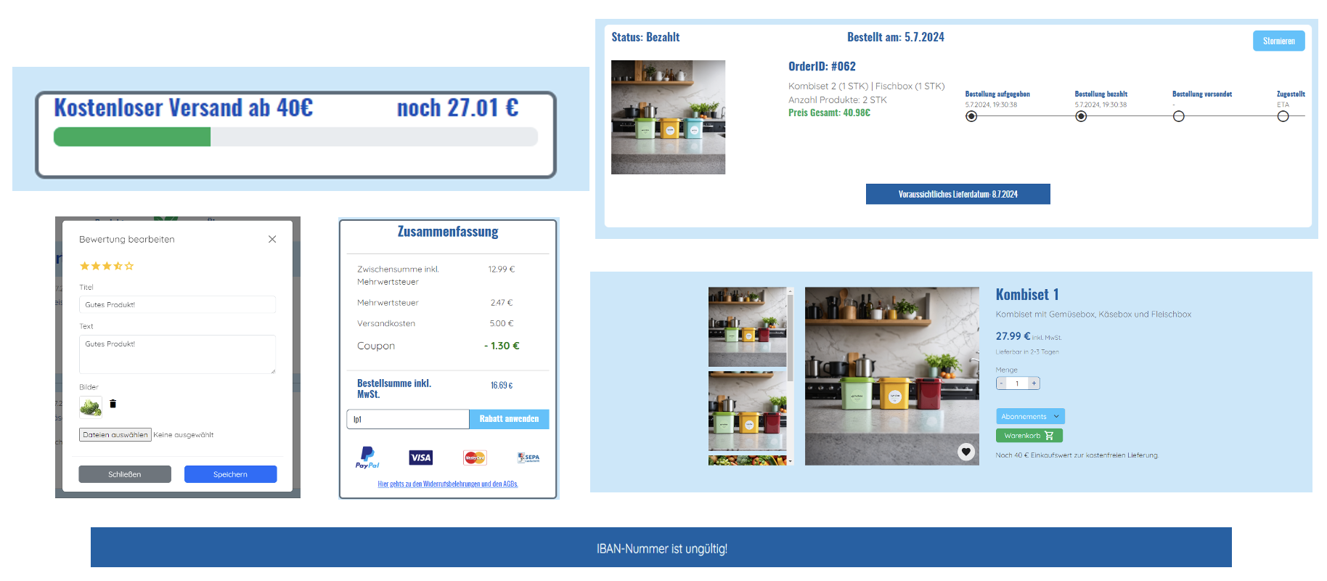Increase quantity with the plus button
1327x581 pixels.
[1034, 383]
